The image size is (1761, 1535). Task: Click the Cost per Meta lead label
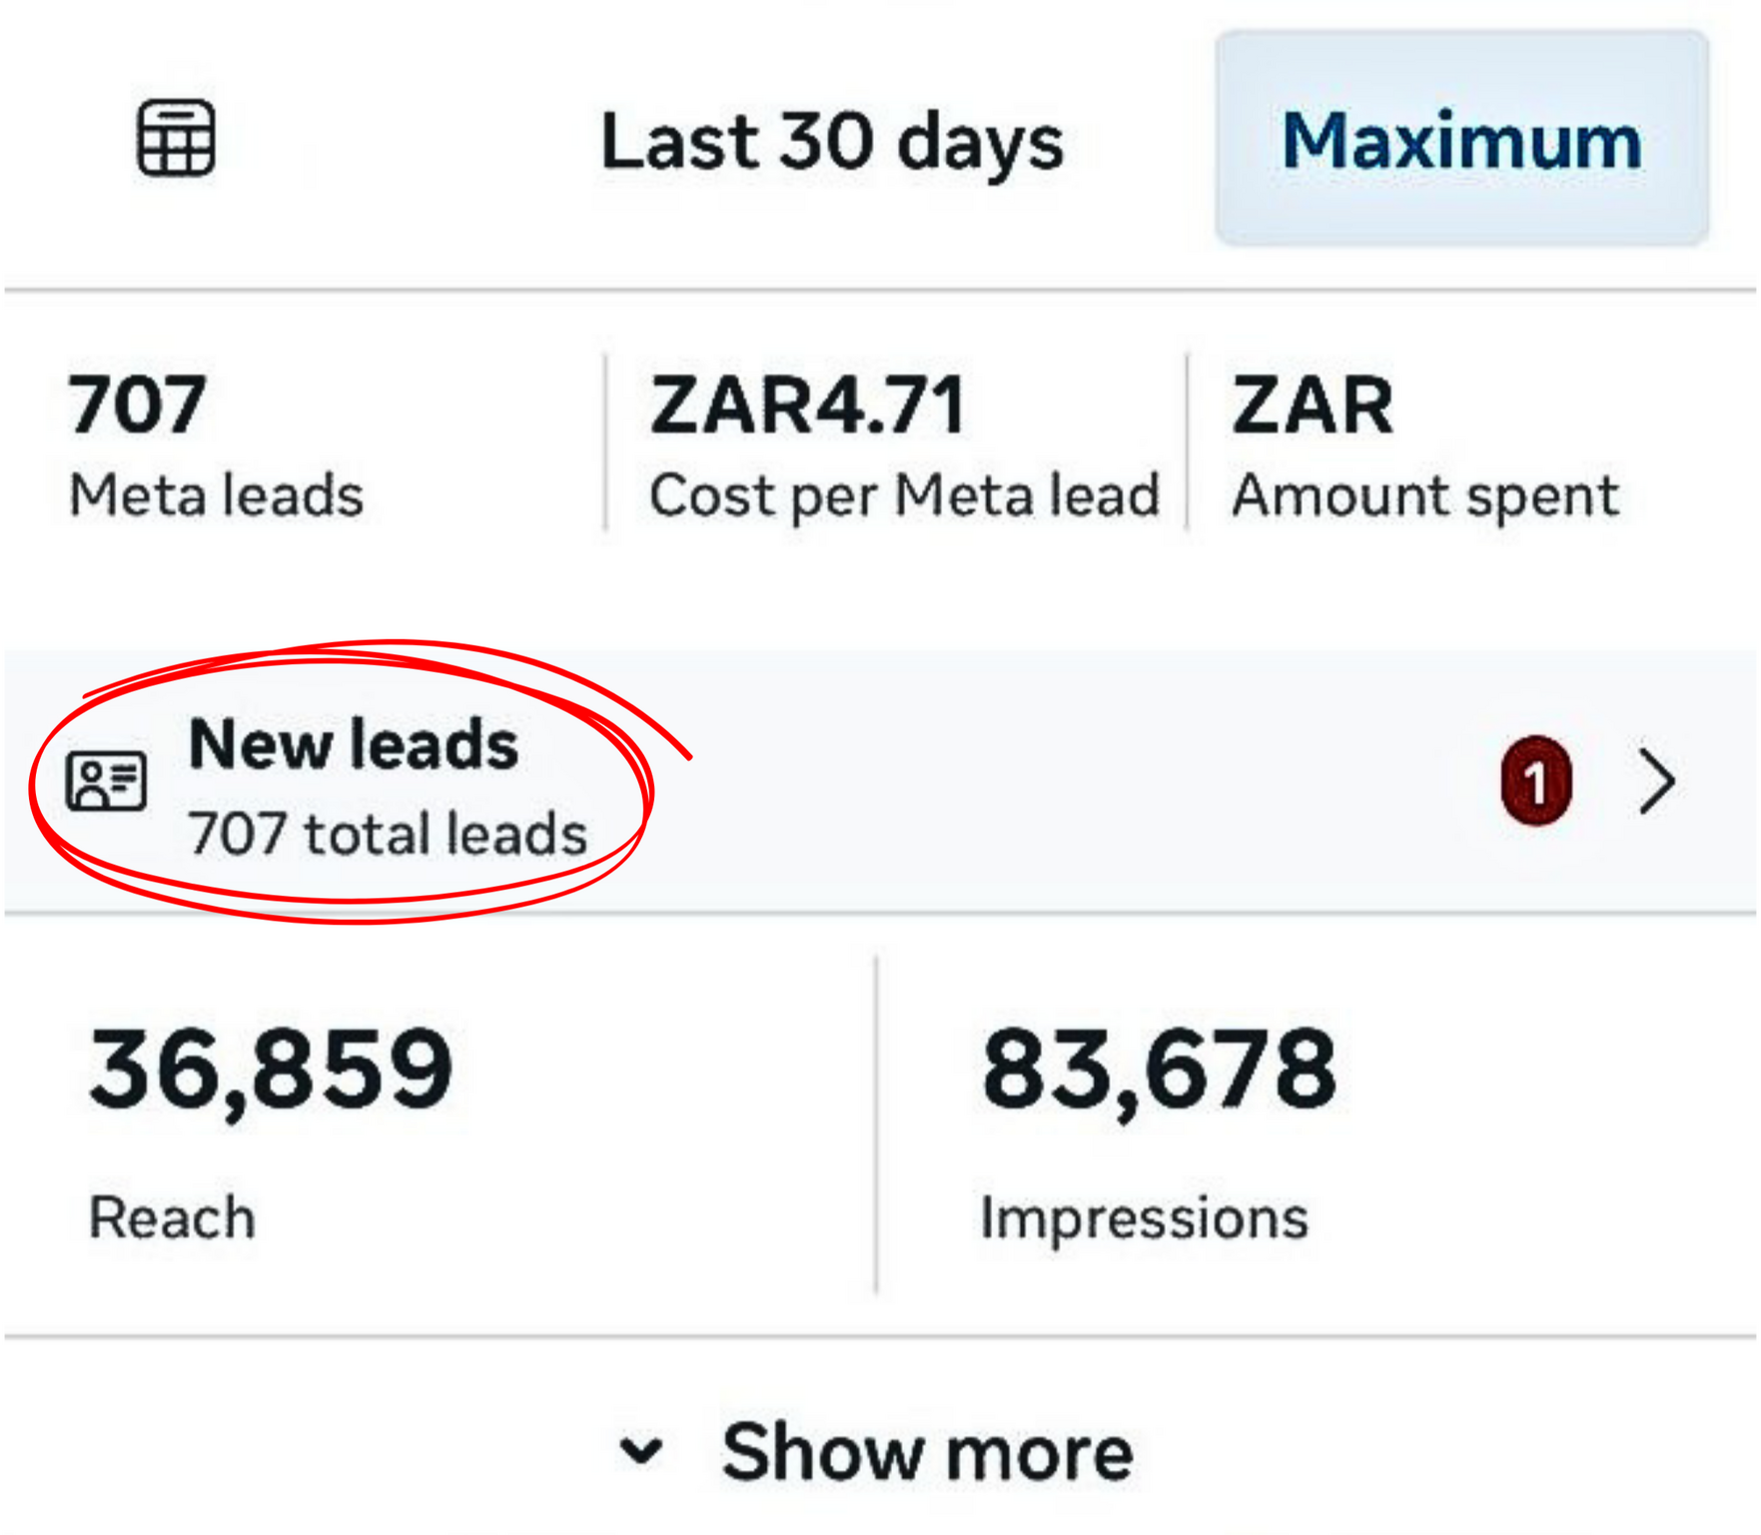pyautogui.click(x=904, y=495)
